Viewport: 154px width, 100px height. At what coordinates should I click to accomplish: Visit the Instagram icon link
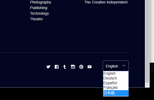point(73,67)
